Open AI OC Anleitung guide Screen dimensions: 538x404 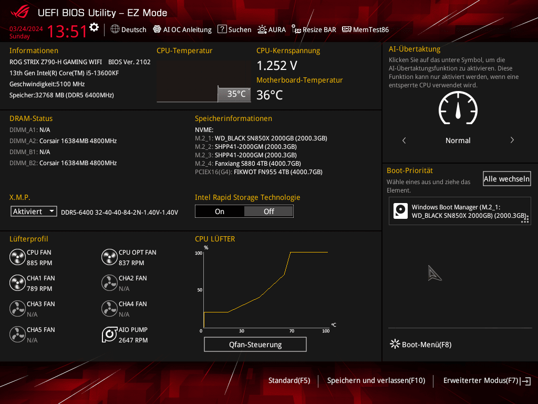[x=188, y=29]
